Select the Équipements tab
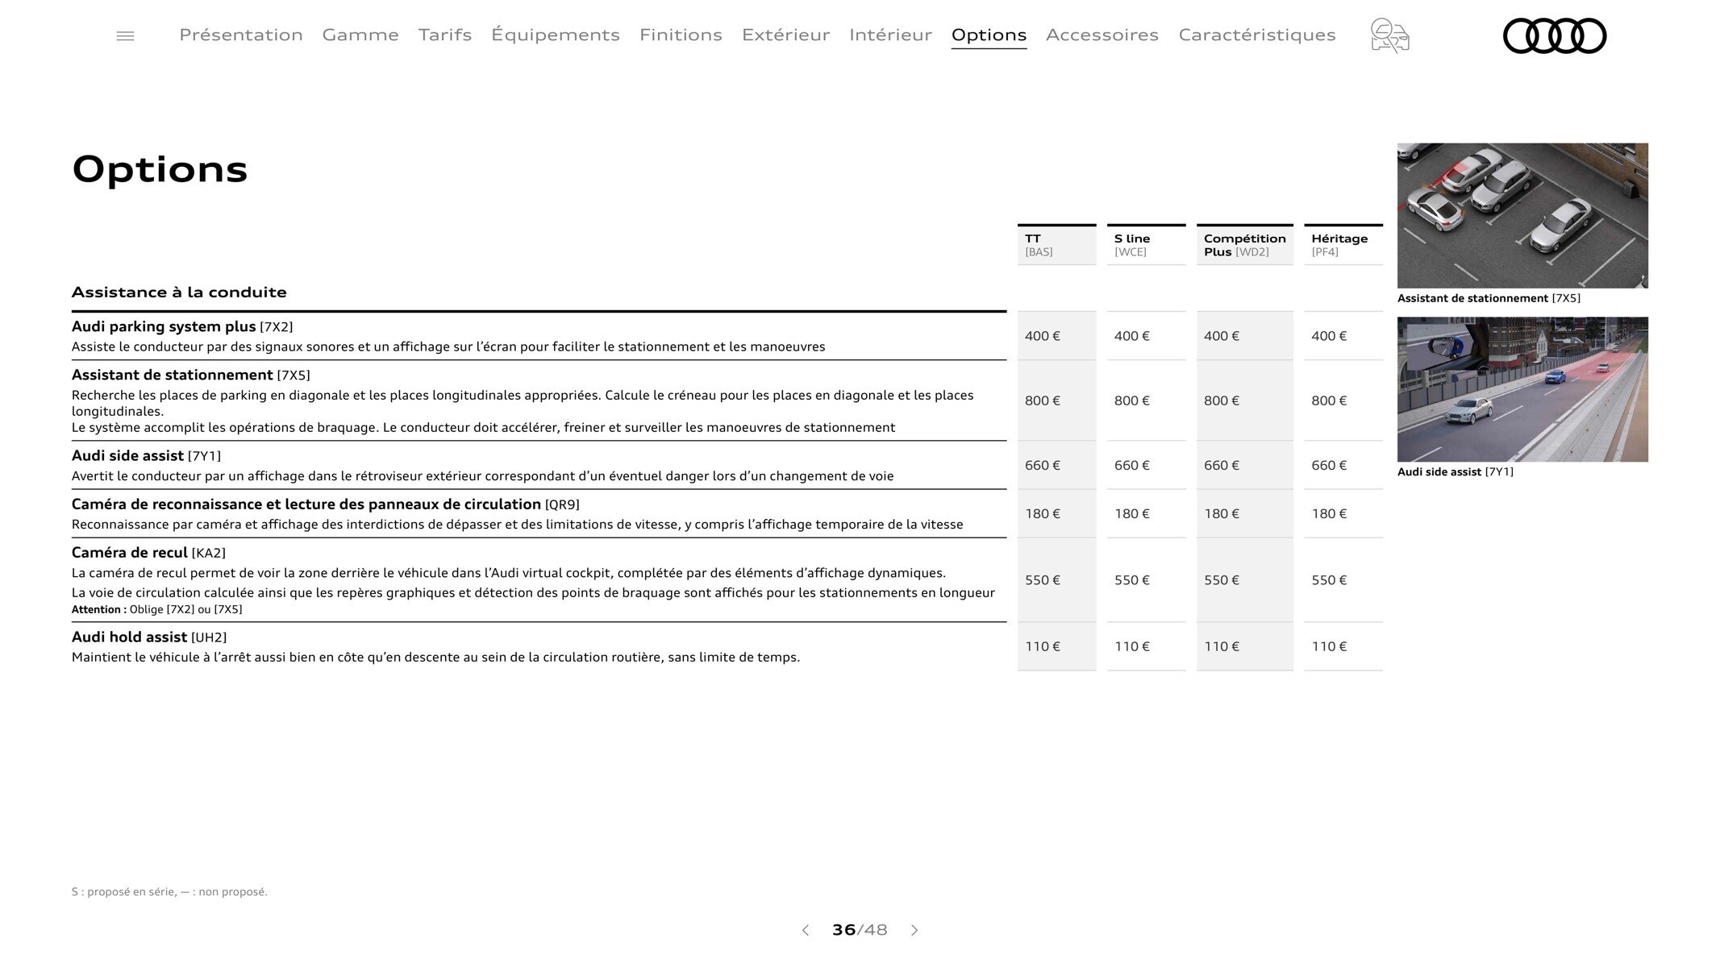1720x967 pixels. coord(556,35)
